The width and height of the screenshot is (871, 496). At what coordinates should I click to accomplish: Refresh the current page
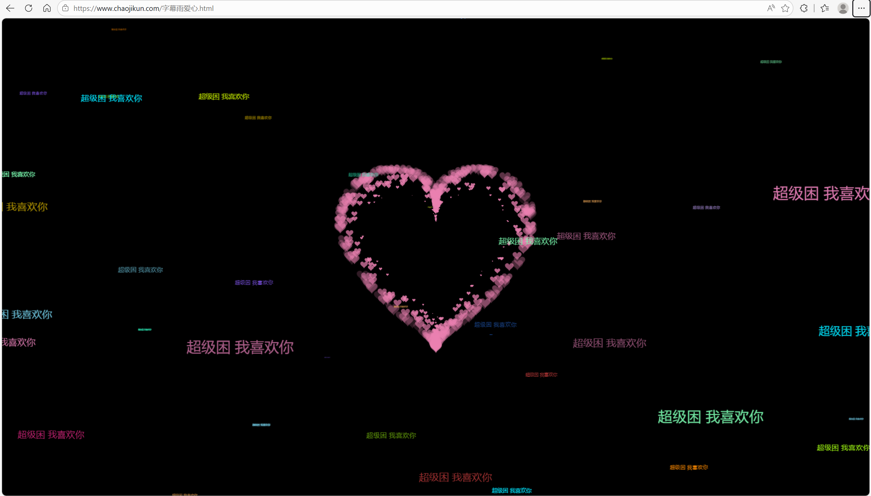coord(29,8)
